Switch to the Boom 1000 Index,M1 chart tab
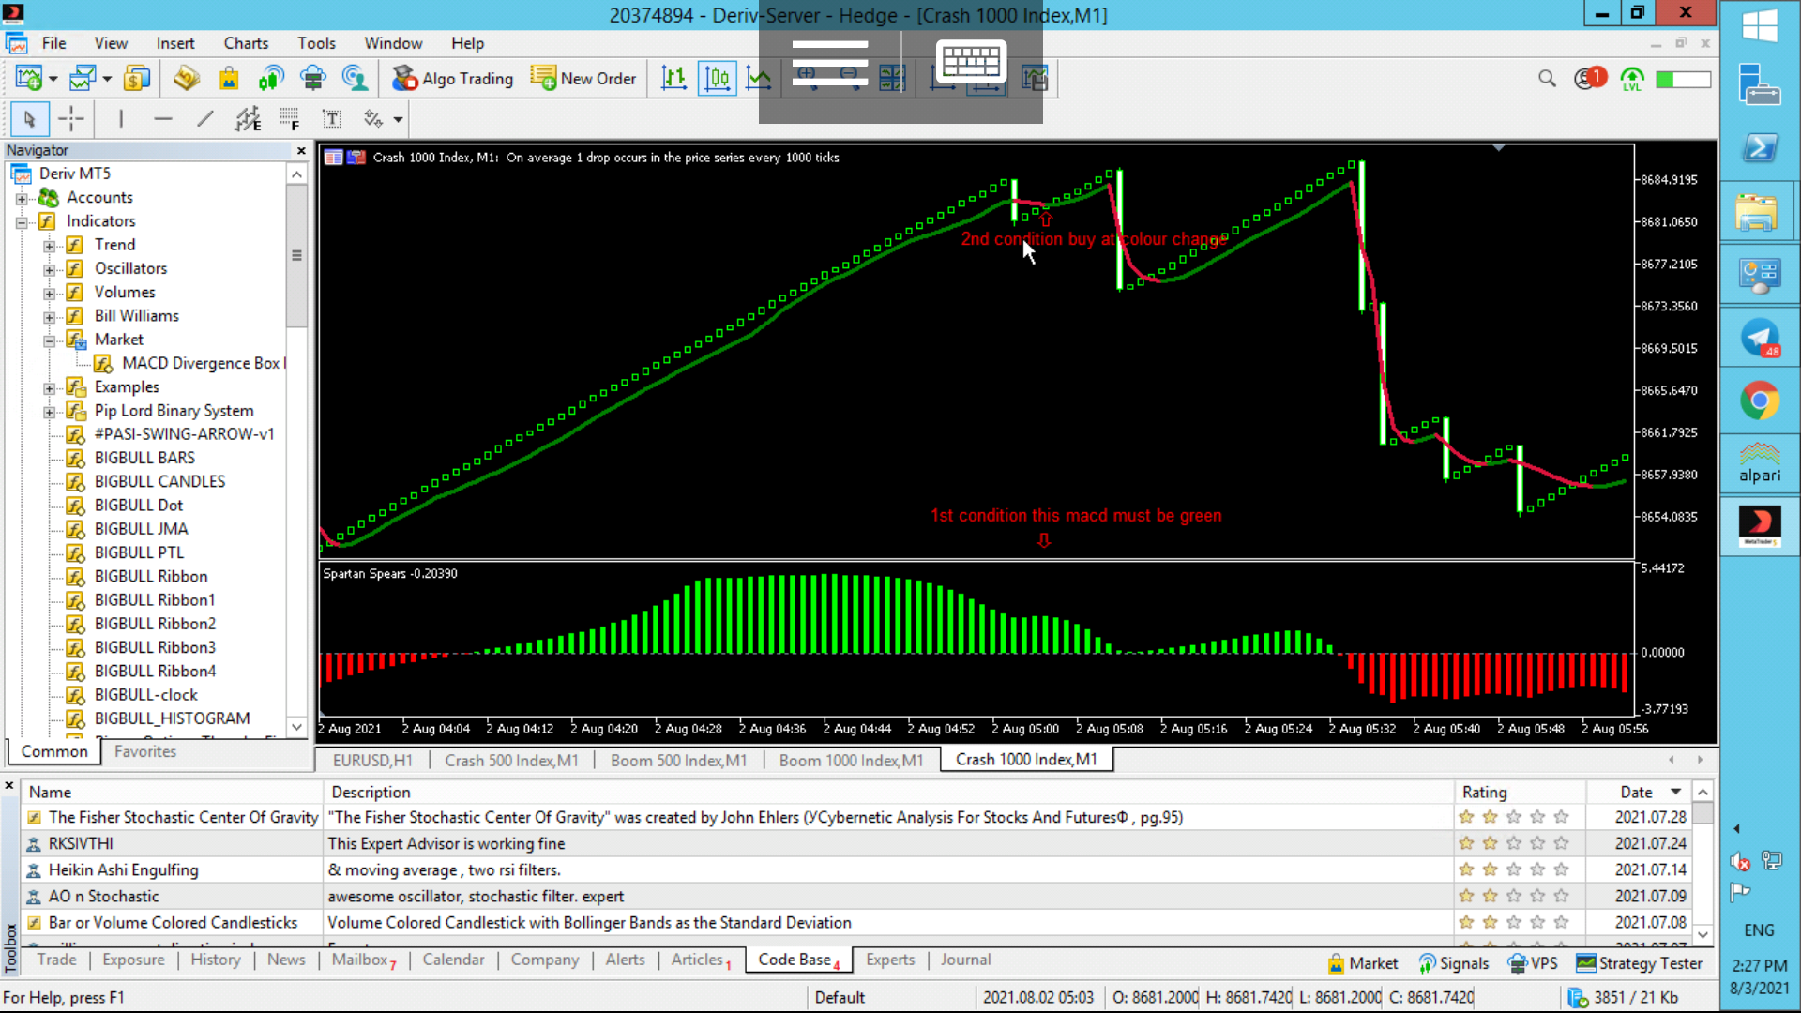 pos(851,761)
